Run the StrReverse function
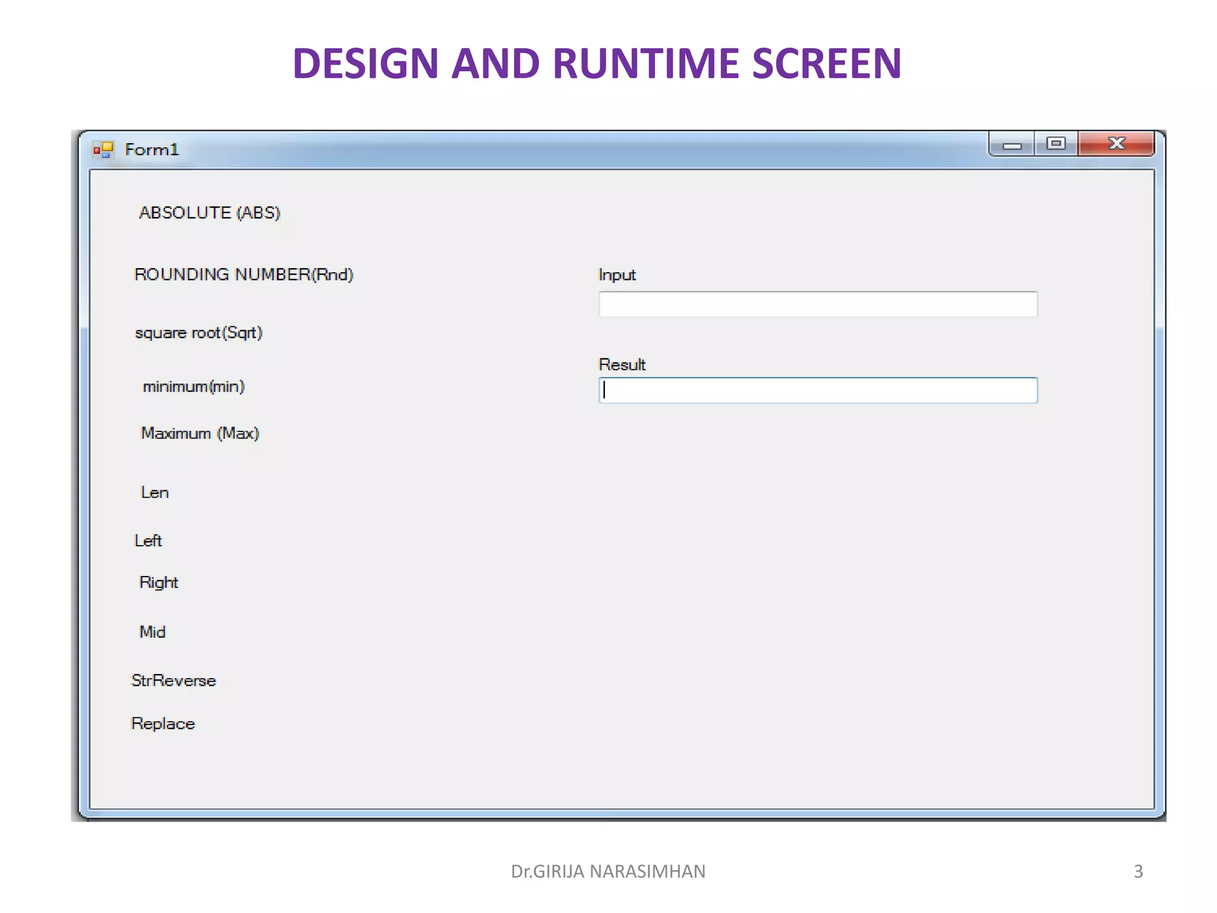The height and width of the screenshot is (913, 1217). pyautogui.click(x=174, y=681)
